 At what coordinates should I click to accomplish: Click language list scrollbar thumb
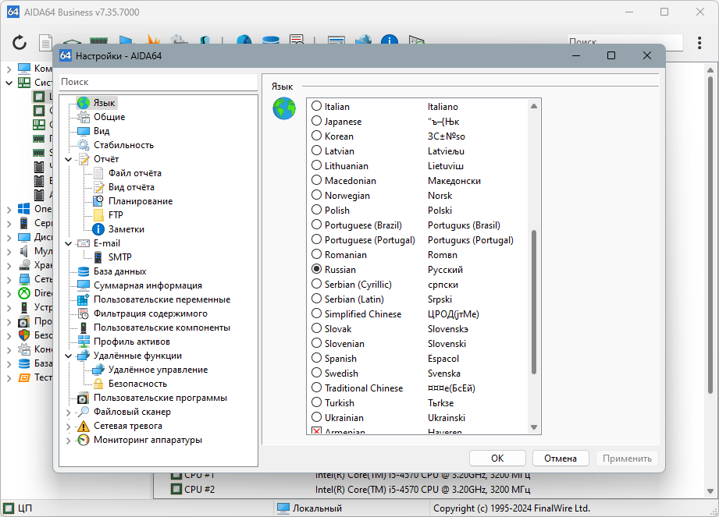point(534,303)
